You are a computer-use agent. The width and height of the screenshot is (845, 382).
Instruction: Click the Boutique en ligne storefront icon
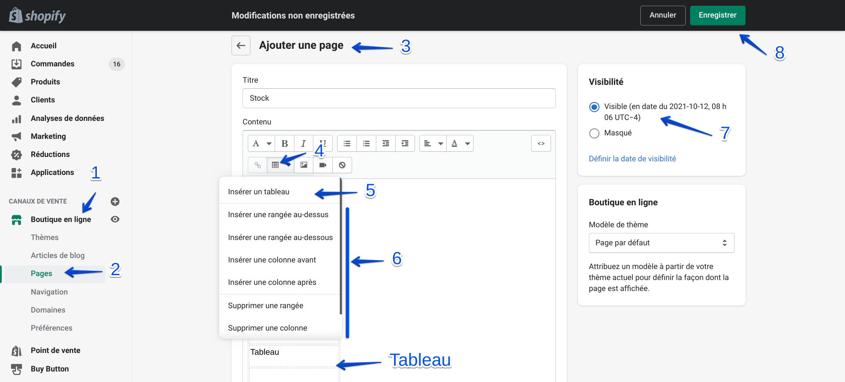(17, 220)
